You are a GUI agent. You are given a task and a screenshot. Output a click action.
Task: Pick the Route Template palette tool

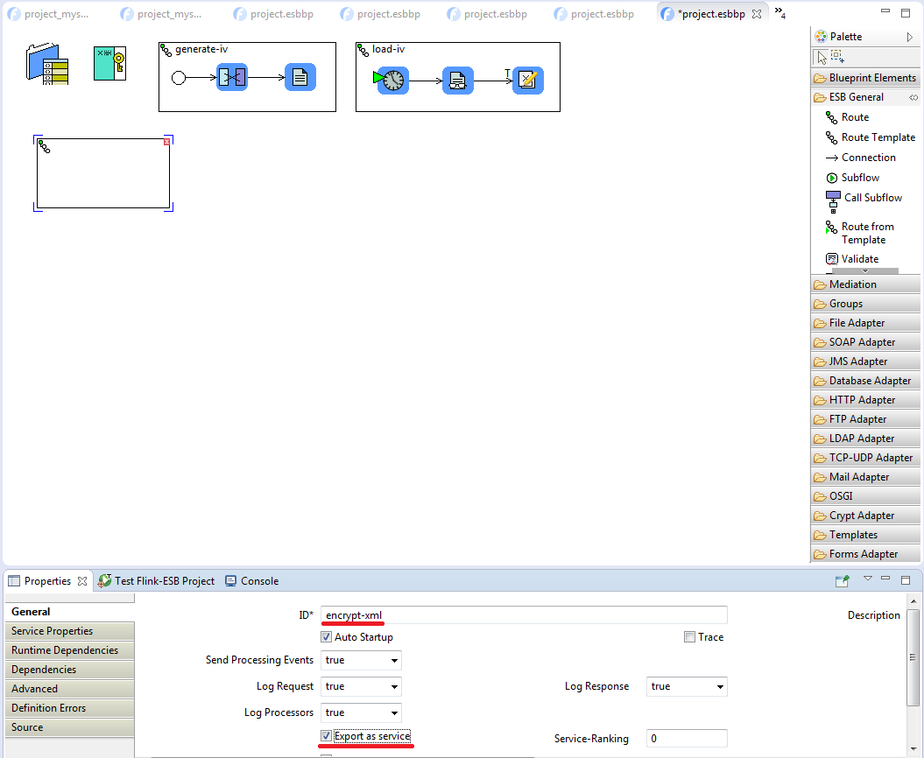pos(878,137)
